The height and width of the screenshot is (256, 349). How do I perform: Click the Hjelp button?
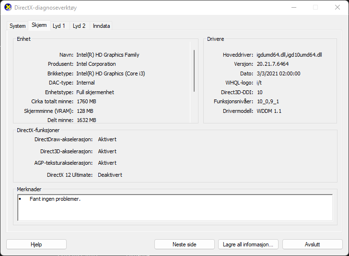[x=36, y=244]
